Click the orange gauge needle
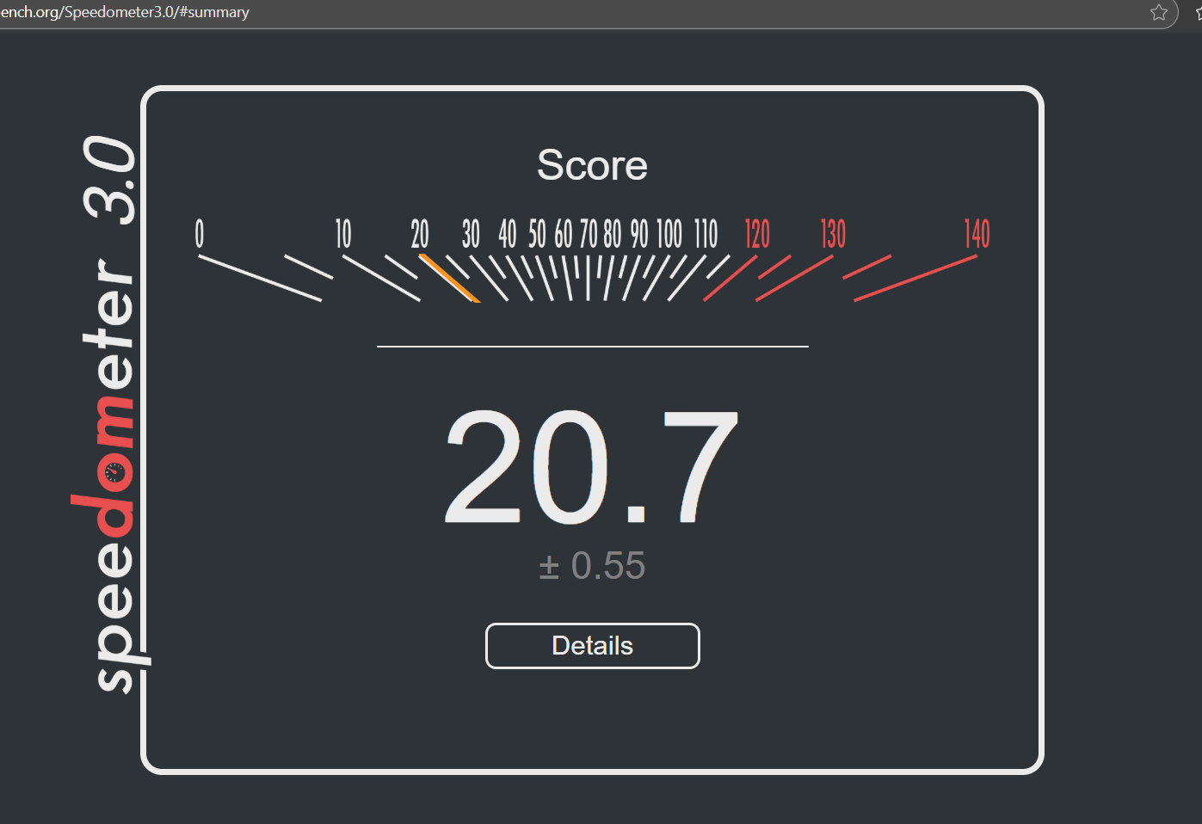Image resolution: width=1202 pixels, height=824 pixels. pyautogui.click(x=448, y=278)
